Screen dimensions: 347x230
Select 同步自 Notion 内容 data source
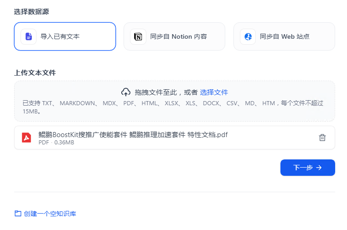(x=174, y=36)
